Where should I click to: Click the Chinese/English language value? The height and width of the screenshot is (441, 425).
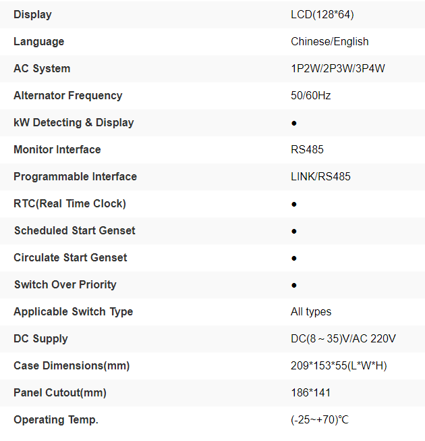coord(330,41)
